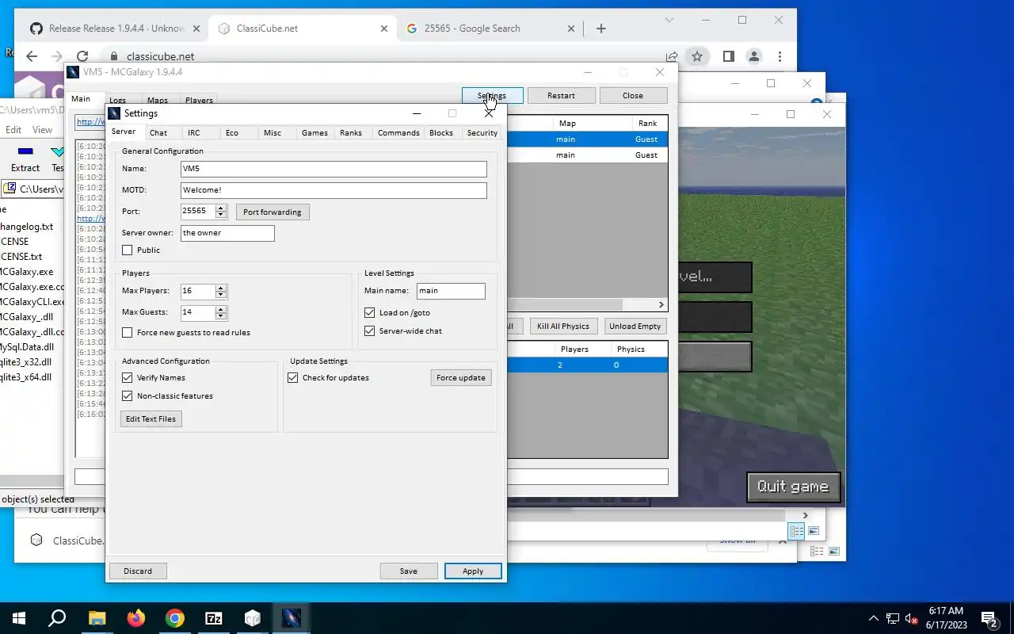
Task: Click the MOTD text field
Action: tap(334, 190)
